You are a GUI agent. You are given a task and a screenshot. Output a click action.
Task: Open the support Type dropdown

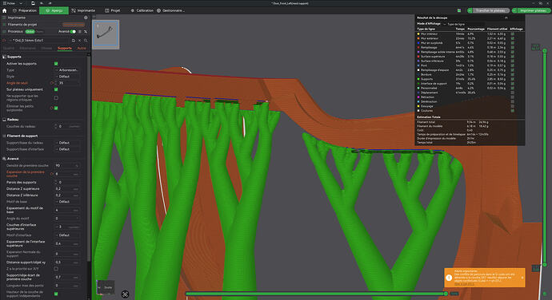[67, 70]
